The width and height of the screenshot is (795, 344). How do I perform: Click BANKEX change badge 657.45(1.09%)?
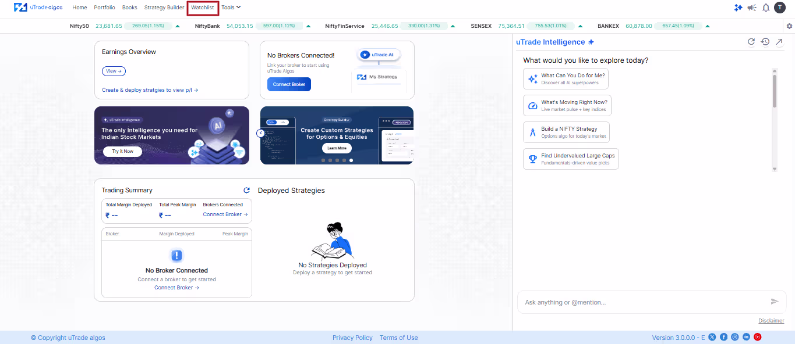(678, 26)
